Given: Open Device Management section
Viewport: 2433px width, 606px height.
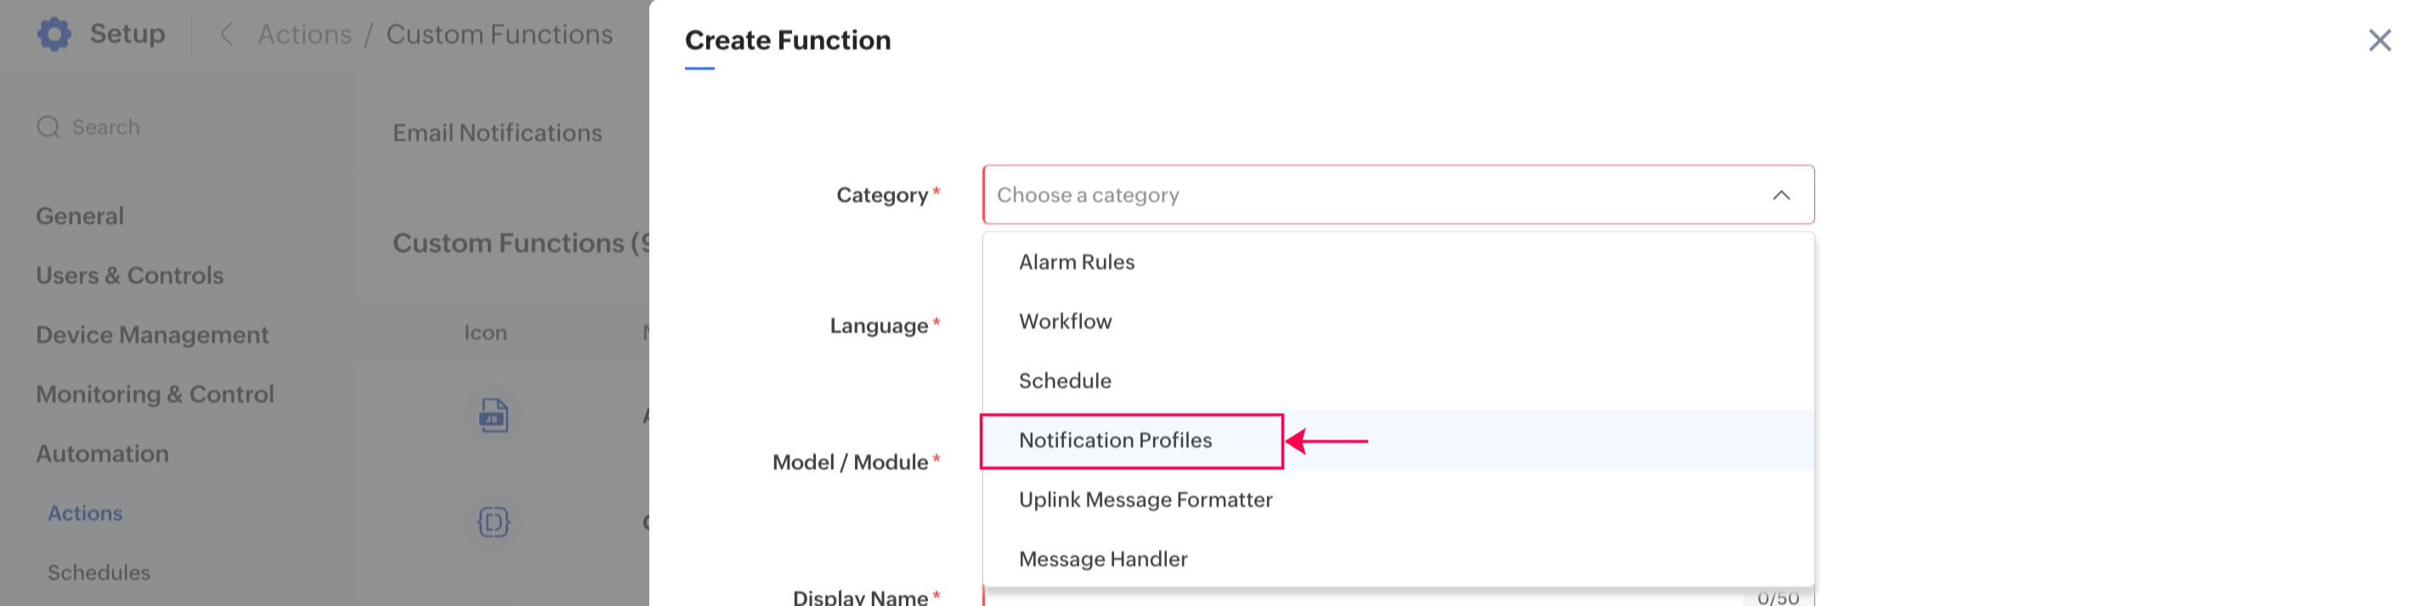Looking at the screenshot, I should pyautogui.click(x=152, y=335).
